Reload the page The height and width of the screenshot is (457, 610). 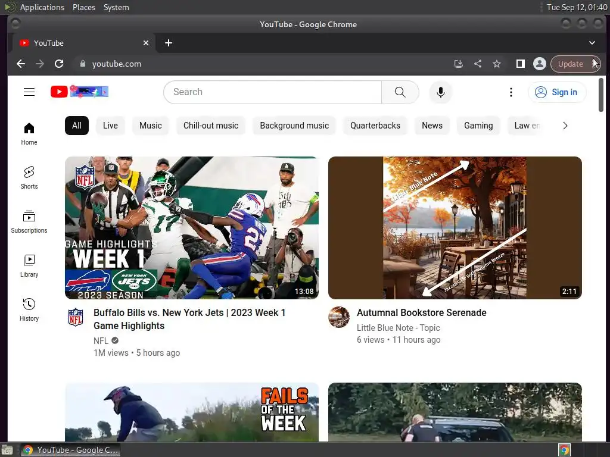[59, 64]
